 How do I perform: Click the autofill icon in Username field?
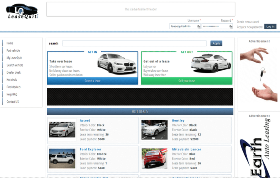click(198, 26)
